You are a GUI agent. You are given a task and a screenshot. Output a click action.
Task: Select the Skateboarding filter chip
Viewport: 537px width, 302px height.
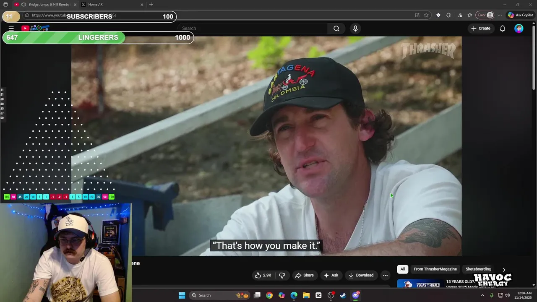tap(478, 269)
